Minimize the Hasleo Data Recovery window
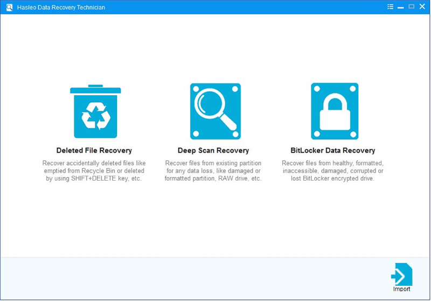 click(401, 7)
